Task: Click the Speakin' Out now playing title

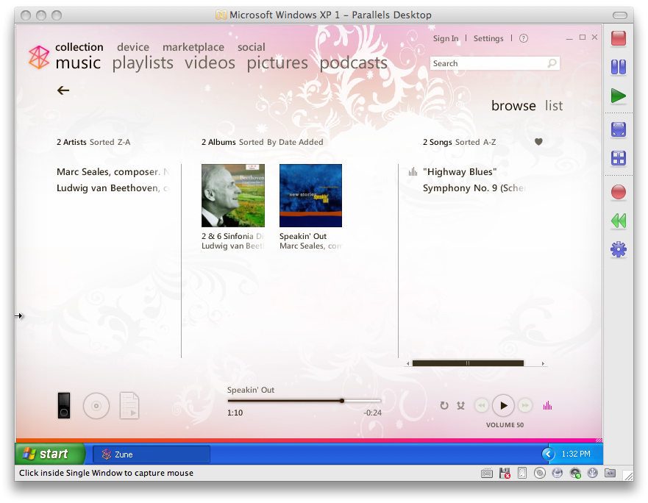Action: pos(251,390)
